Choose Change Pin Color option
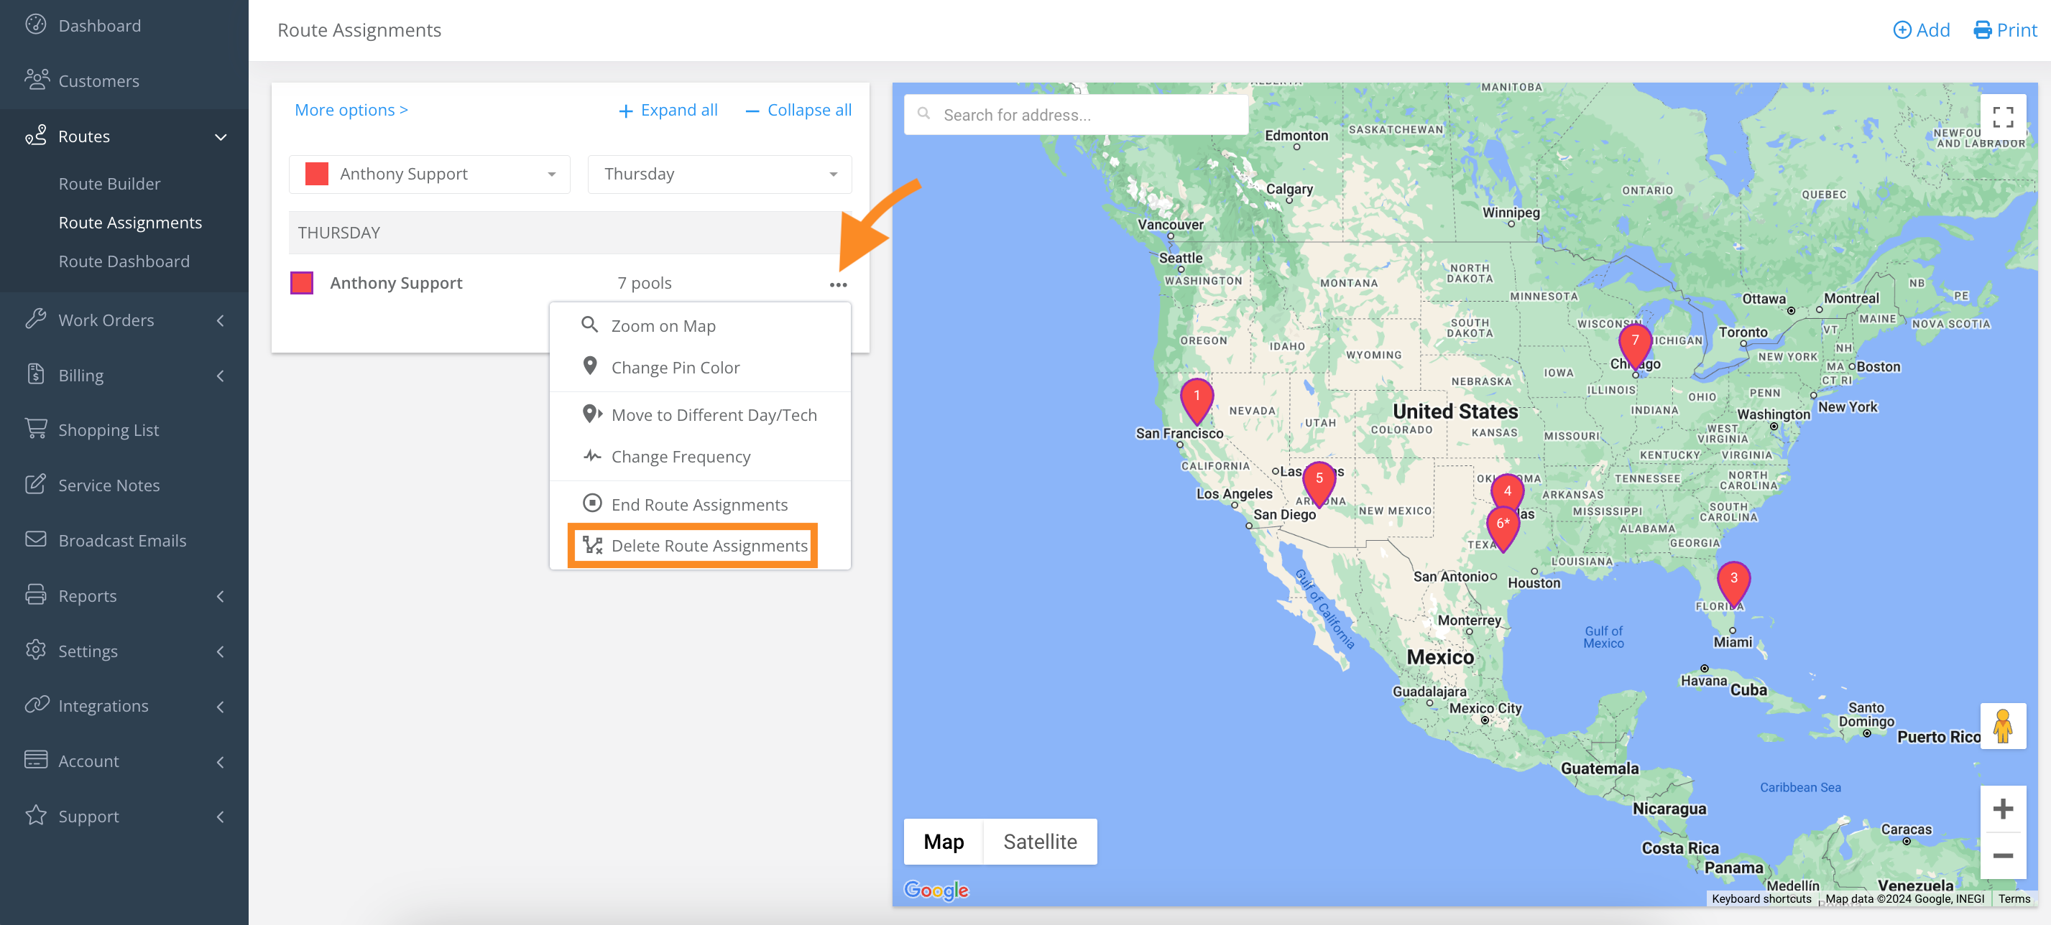The image size is (2051, 925). (700, 367)
